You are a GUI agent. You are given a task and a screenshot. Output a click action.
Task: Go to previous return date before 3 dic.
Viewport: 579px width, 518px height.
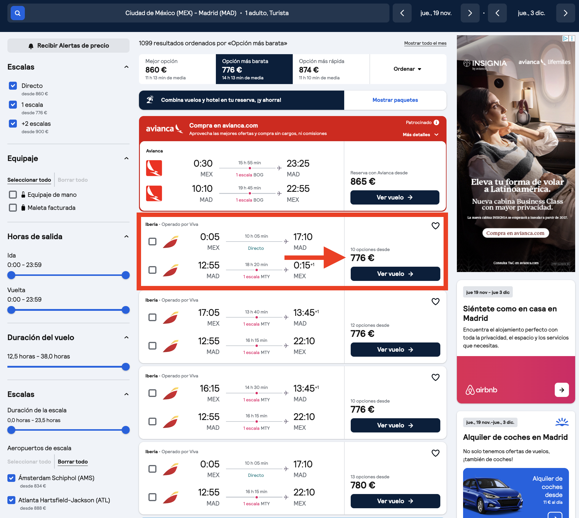click(x=497, y=13)
